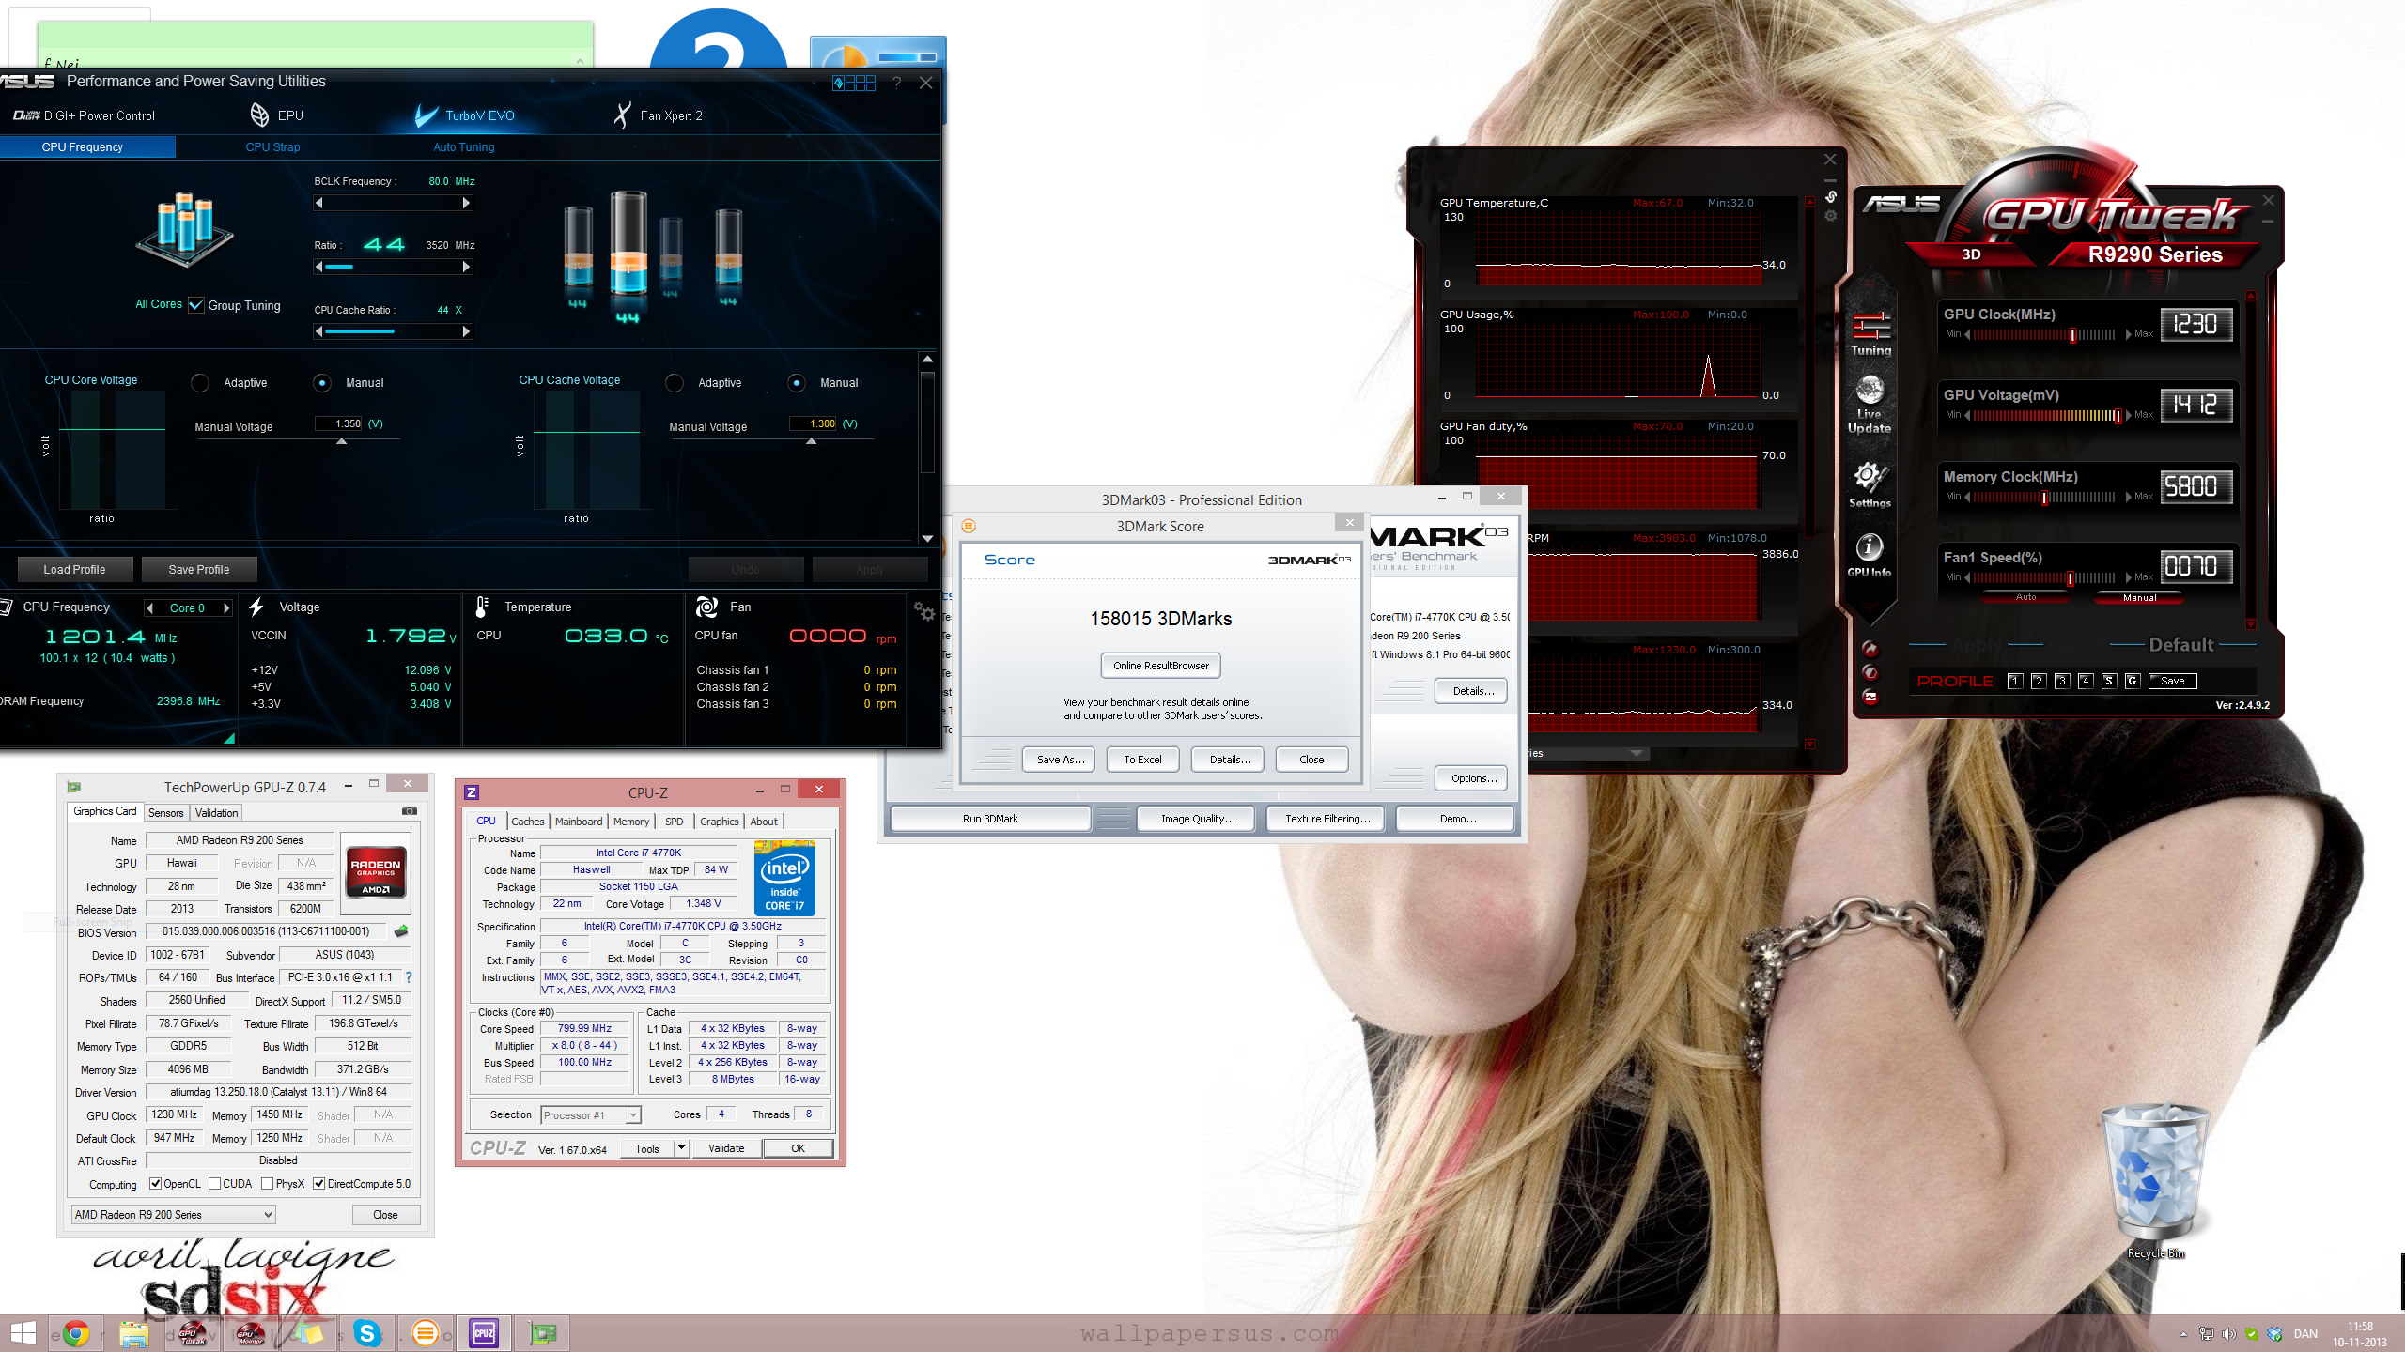Image resolution: width=2405 pixels, height=1352 pixels.
Task: Click BCLK Frequency decrease arrow
Action: [319, 203]
